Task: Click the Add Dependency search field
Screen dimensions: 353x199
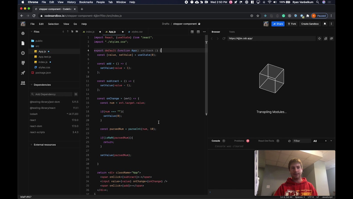Action: 51,94
